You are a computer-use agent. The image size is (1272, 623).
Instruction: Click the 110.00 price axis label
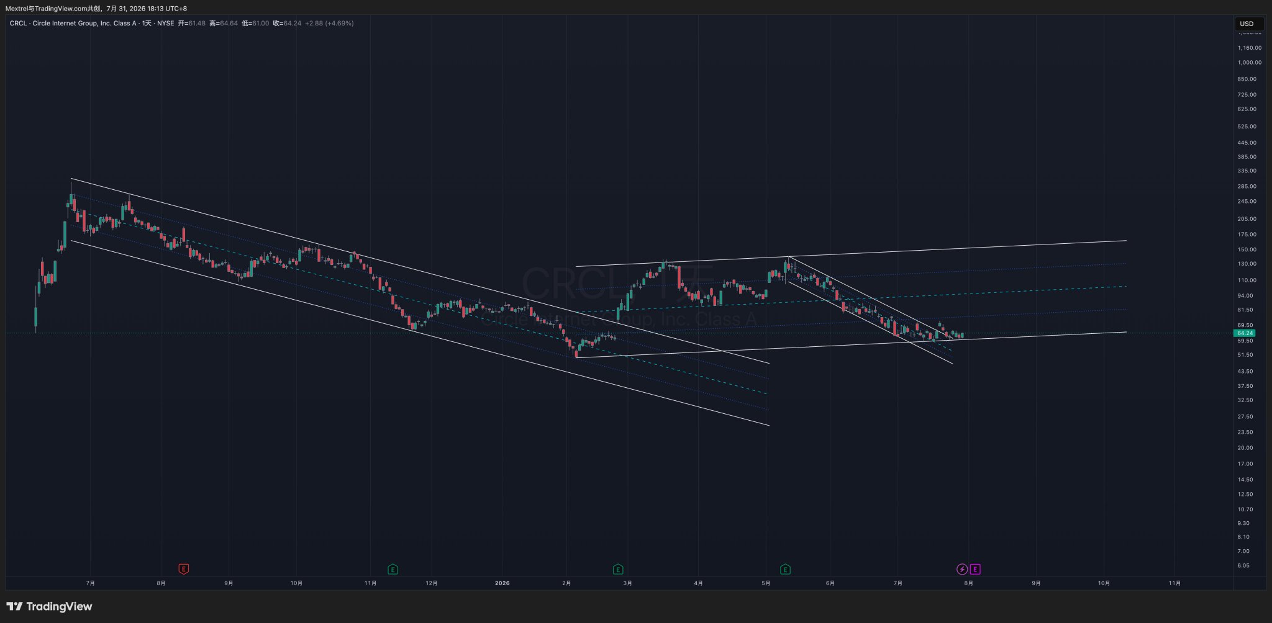[x=1247, y=280]
